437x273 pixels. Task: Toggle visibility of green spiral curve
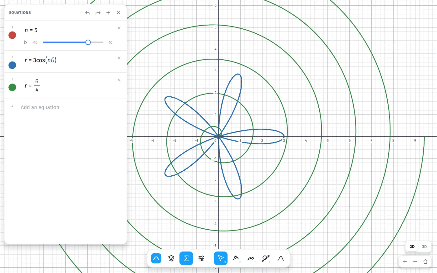point(12,87)
